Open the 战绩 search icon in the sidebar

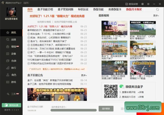tap(8, 40)
